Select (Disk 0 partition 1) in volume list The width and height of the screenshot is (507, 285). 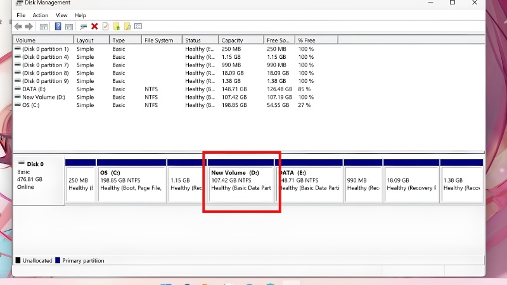point(45,49)
